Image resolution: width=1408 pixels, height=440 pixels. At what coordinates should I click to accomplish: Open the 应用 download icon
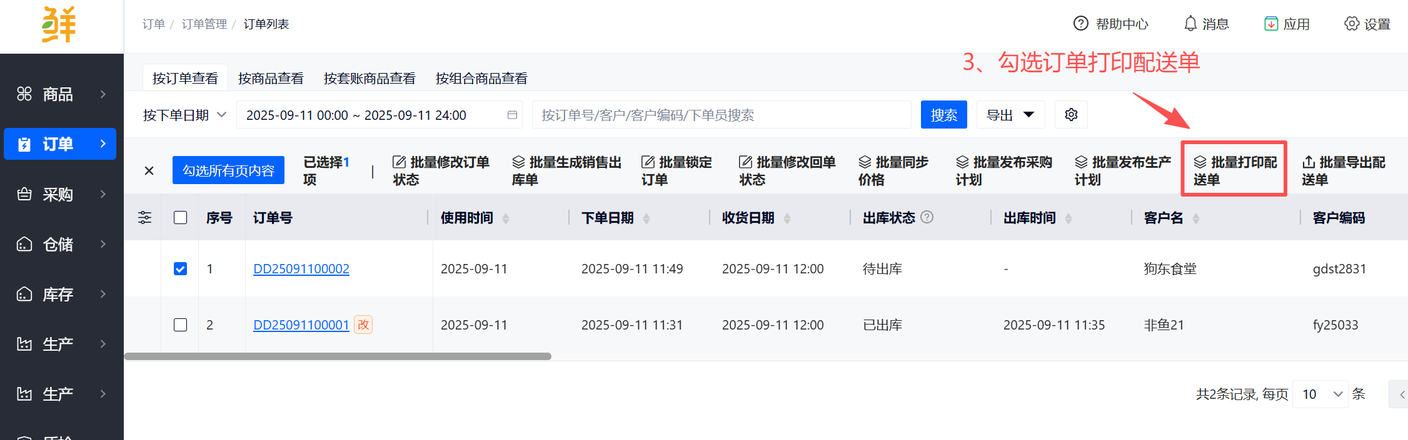(x=1271, y=24)
